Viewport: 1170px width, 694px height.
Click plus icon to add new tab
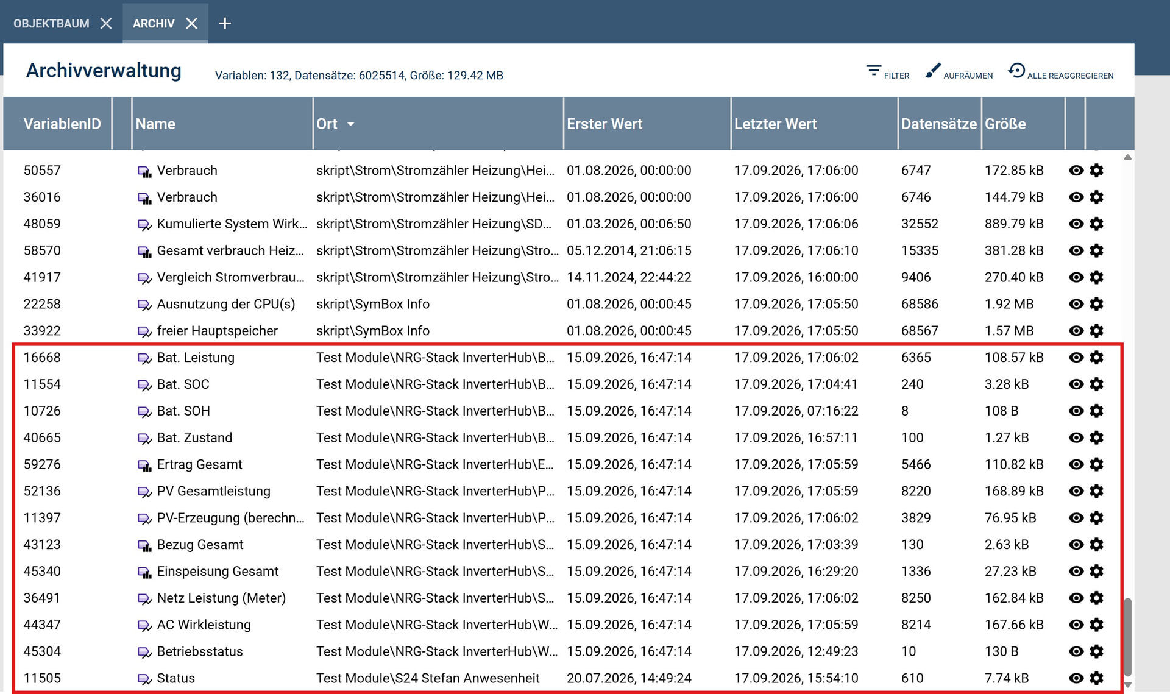(225, 23)
